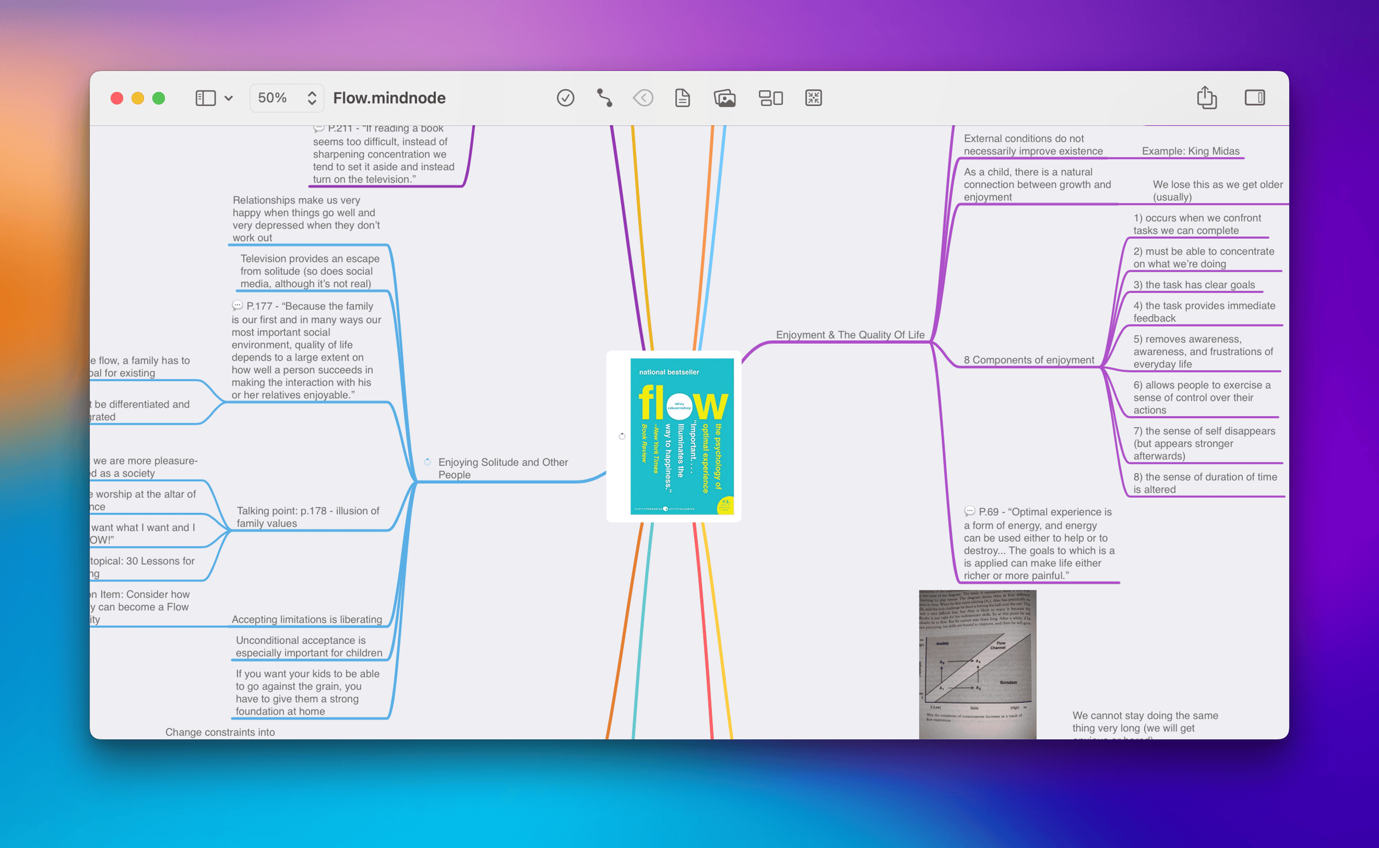Viewport: 1379px width, 848px height.
Task: Click the Flow.mindnode document title
Action: point(389,98)
